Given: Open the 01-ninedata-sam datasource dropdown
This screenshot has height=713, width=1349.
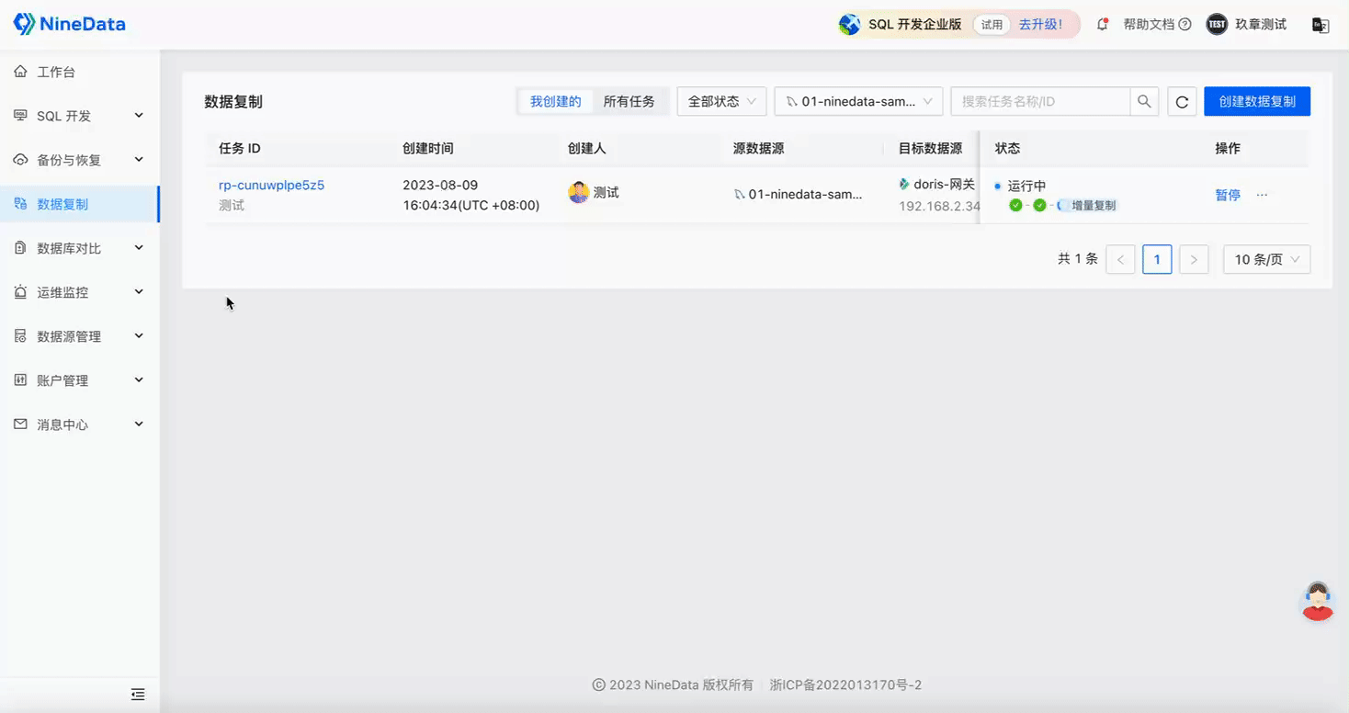Looking at the screenshot, I should pos(857,101).
